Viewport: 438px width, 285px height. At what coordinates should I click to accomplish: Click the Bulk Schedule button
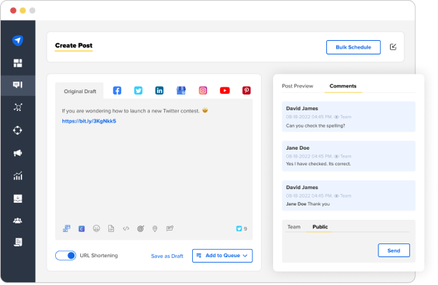pos(353,47)
